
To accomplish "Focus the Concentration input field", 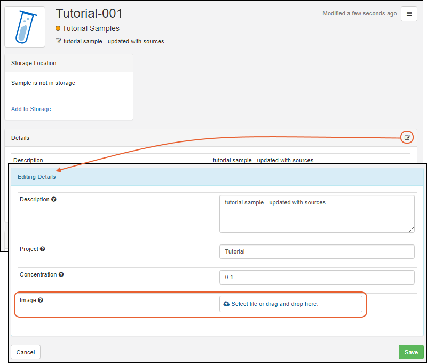I will [317, 278].
